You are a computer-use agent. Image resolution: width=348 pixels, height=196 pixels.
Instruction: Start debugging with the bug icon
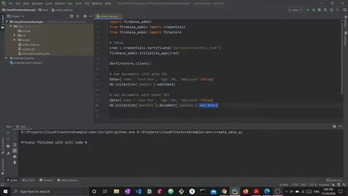pos(314,10)
